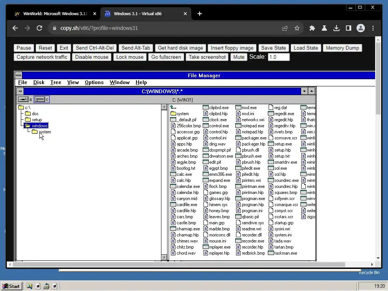The height and width of the screenshot is (291, 388).
Task: Toggle the Mute button
Action: coord(239,57)
